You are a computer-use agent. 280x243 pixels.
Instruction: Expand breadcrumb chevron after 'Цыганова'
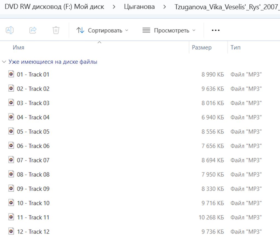tap(164, 7)
